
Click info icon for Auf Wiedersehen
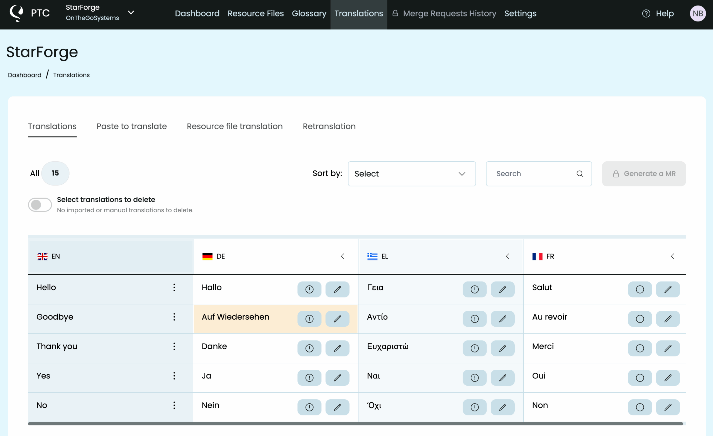click(309, 319)
